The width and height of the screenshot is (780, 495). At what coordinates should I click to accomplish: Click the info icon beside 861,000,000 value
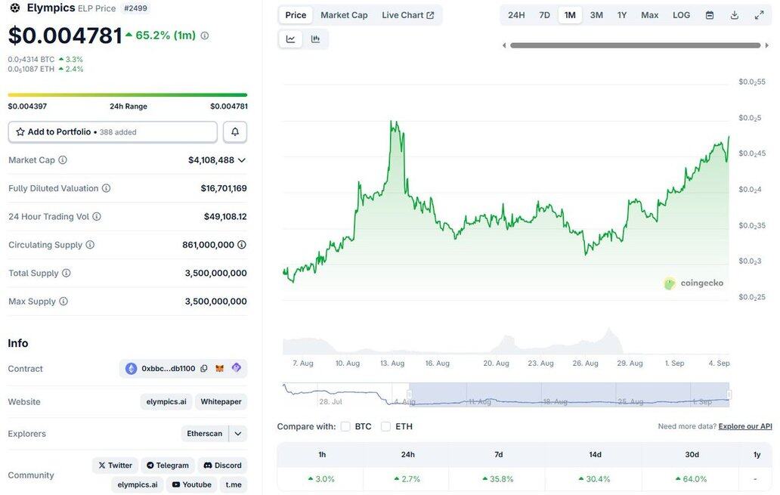pos(242,245)
